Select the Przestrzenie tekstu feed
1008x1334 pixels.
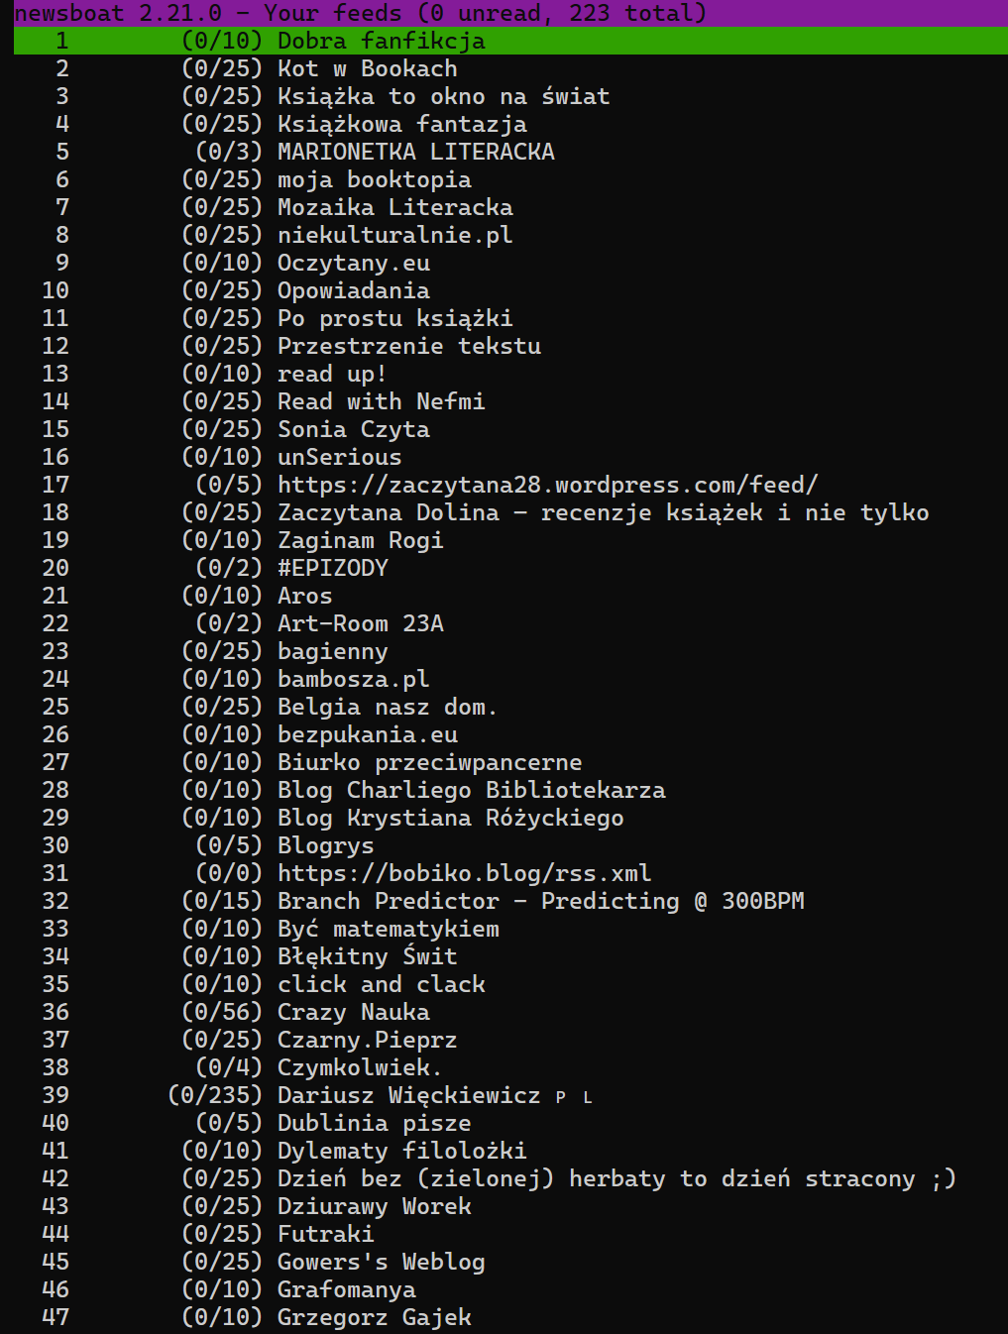click(x=408, y=346)
